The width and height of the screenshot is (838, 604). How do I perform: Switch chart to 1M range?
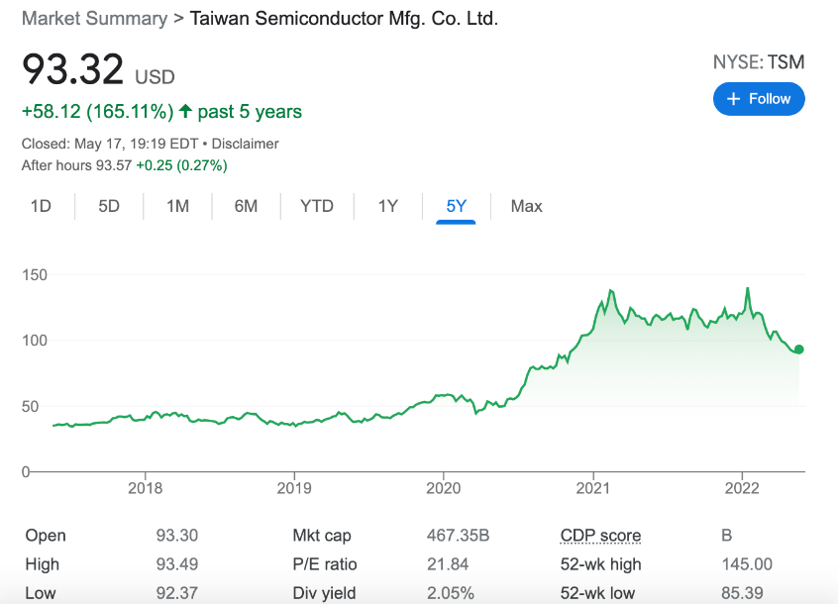(x=177, y=206)
